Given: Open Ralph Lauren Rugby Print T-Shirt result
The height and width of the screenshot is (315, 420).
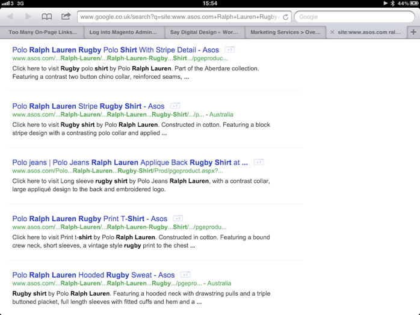Looking at the screenshot, I should (x=90, y=219).
